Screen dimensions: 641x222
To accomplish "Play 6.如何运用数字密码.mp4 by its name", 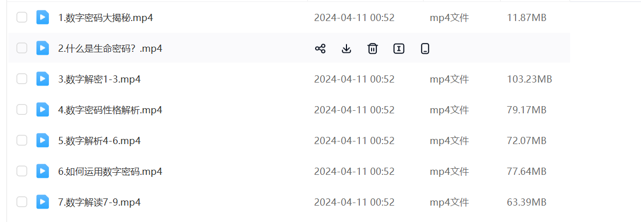I will (110, 172).
